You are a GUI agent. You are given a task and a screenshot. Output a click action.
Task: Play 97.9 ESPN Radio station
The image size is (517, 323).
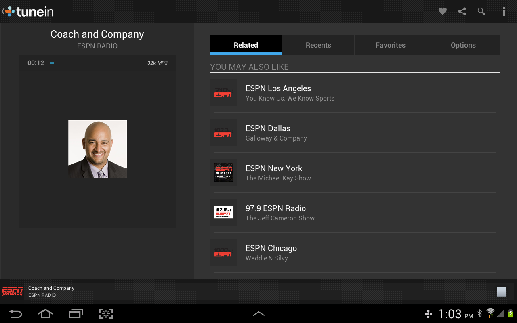click(355, 212)
